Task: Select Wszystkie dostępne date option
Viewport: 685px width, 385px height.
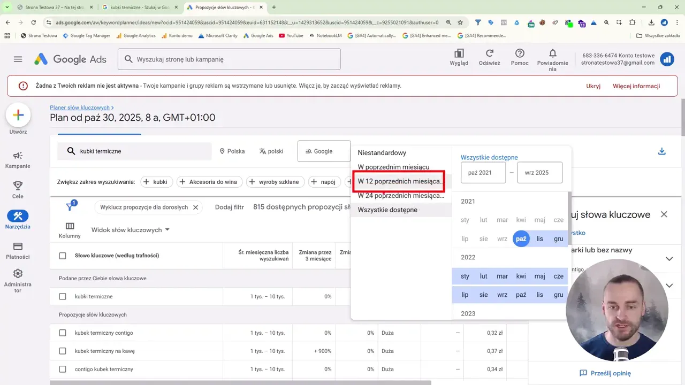Action: click(x=401, y=210)
